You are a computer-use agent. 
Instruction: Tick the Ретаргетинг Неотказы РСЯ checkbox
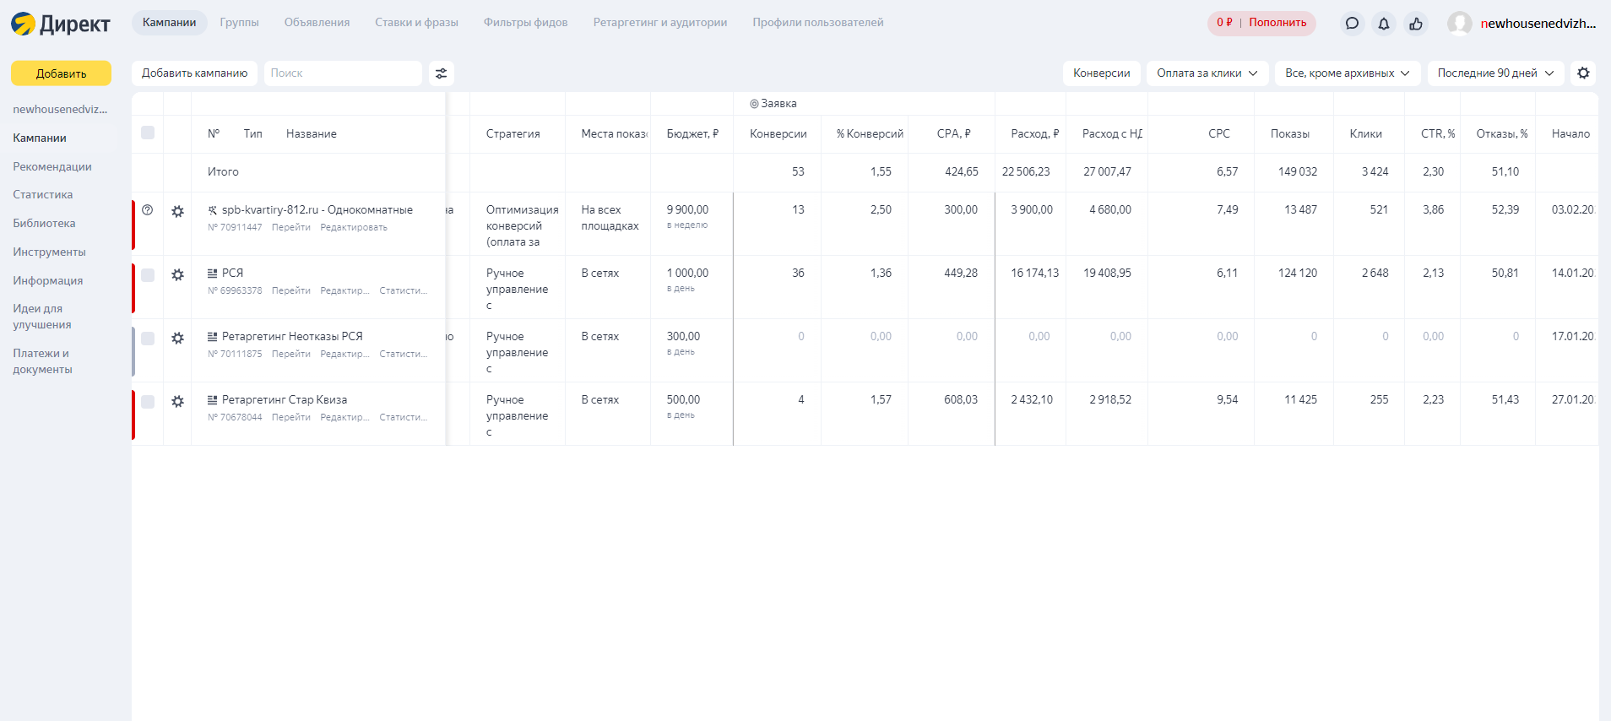pos(148,339)
